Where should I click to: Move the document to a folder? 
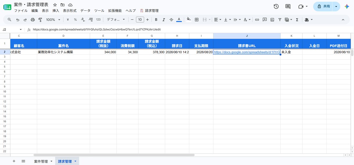(x=62, y=5)
